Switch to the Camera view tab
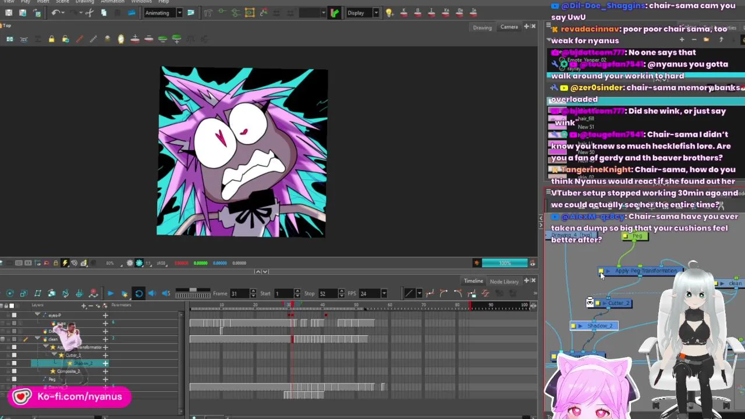This screenshot has height=419, width=745. coord(509,27)
